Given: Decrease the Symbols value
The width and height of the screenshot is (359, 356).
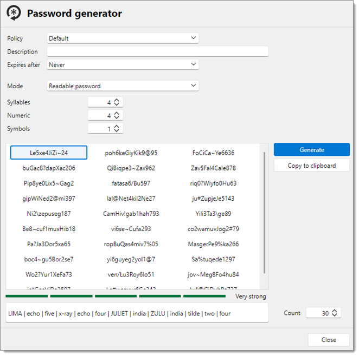Looking at the screenshot, I should (x=117, y=130).
